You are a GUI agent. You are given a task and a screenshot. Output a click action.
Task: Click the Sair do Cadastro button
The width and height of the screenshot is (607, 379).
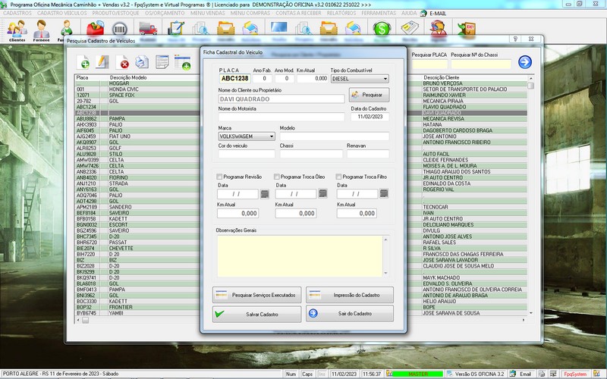coord(350,314)
